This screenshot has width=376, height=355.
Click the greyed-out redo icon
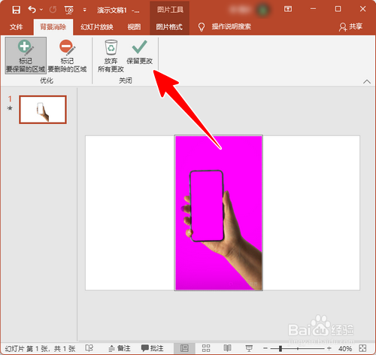tap(53, 10)
